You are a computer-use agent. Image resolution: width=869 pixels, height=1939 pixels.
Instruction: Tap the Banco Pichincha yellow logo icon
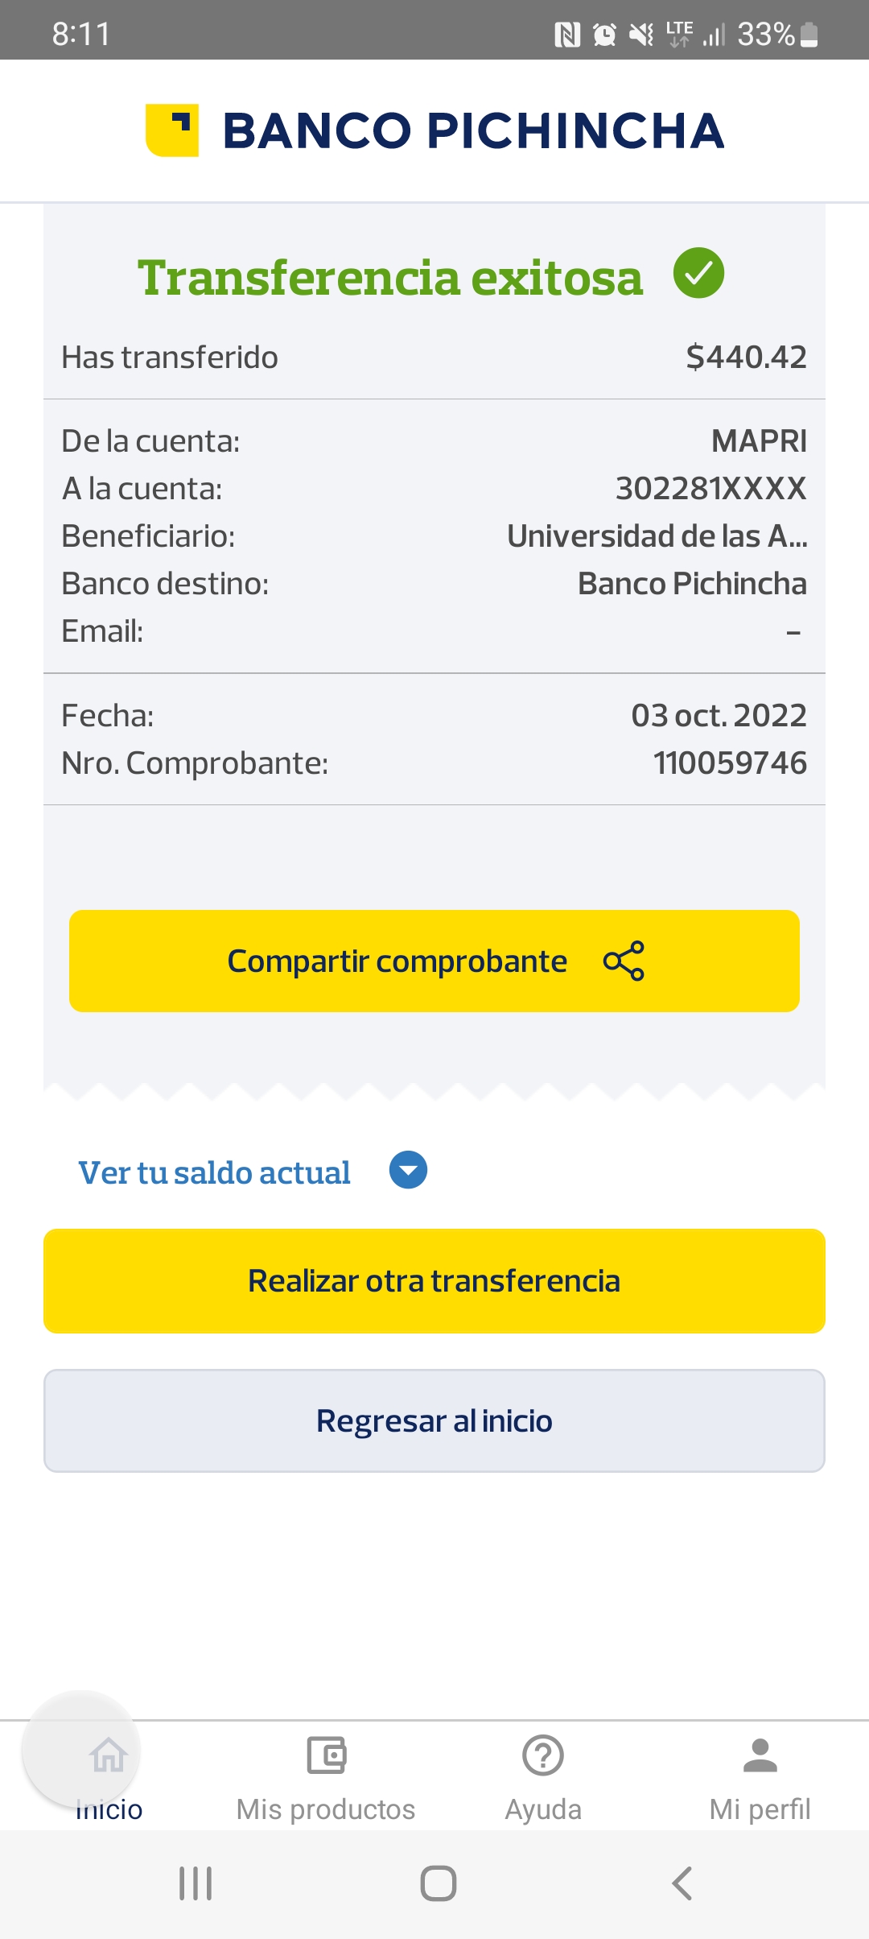point(172,130)
